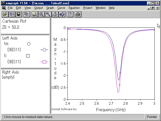This screenshot has height=121, width=161.
Task: Click the Refresh data toolbar icon
Action: coord(70,14)
